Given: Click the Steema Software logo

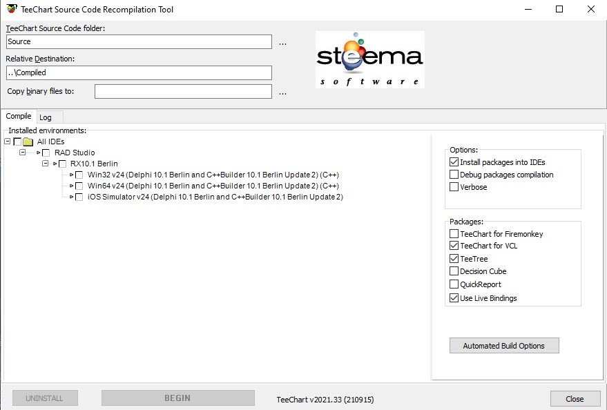Looking at the screenshot, I should 369,59.
